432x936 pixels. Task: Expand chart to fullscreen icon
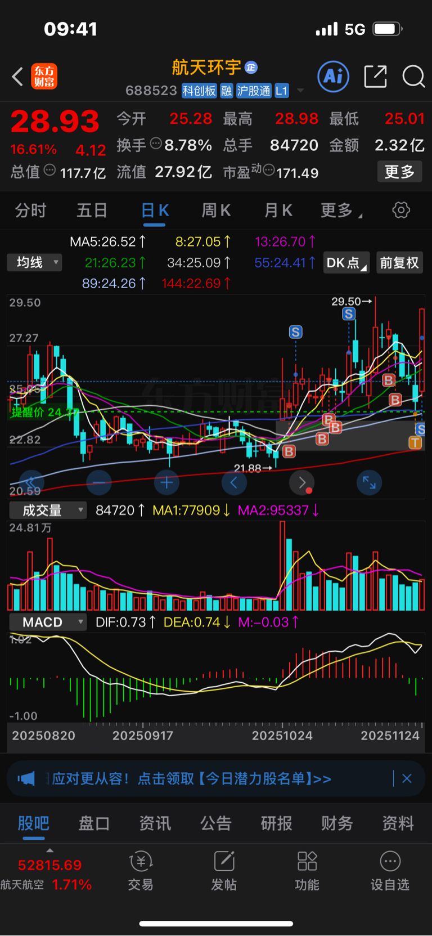pos(370,482)
